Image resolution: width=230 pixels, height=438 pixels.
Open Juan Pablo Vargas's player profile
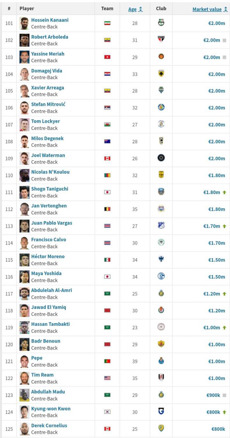coord(52,223)
